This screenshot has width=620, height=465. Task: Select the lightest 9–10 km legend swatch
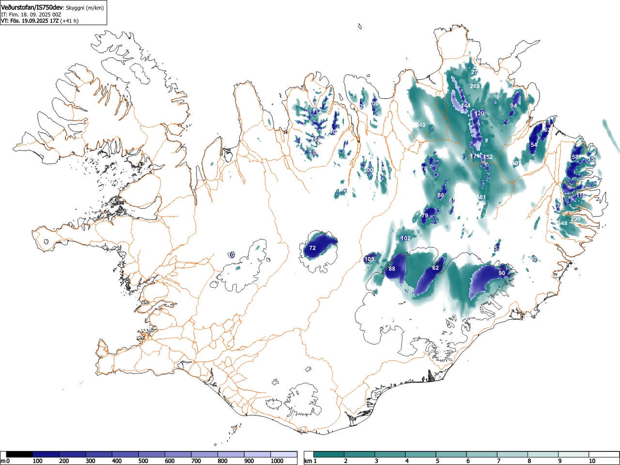[574, 454]
